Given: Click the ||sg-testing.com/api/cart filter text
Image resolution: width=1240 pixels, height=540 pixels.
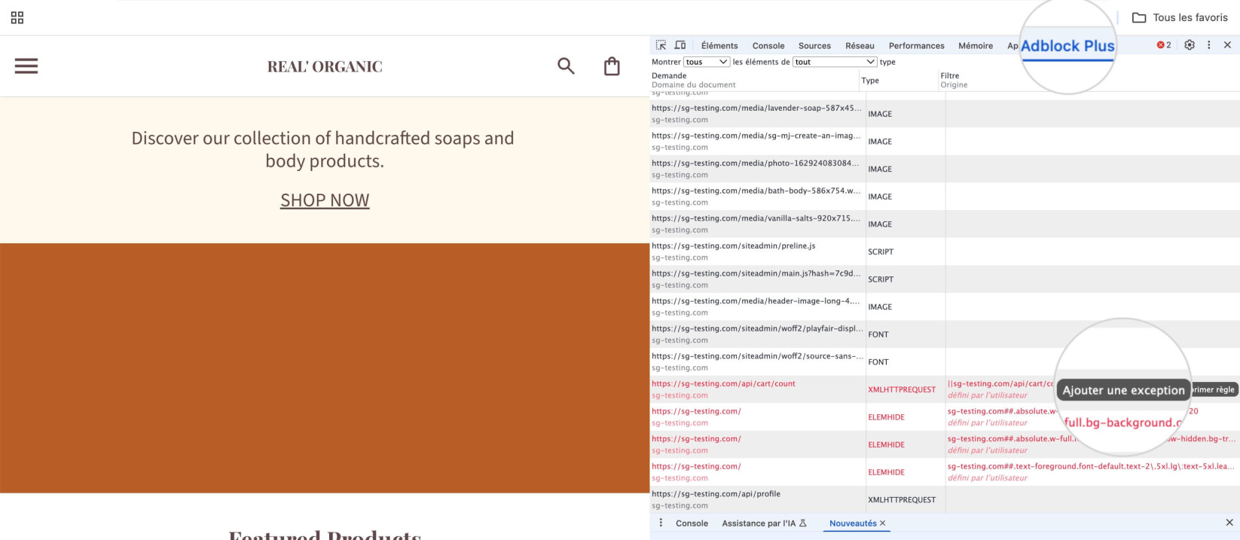Looking at the screenshot, I should 1000,383.
